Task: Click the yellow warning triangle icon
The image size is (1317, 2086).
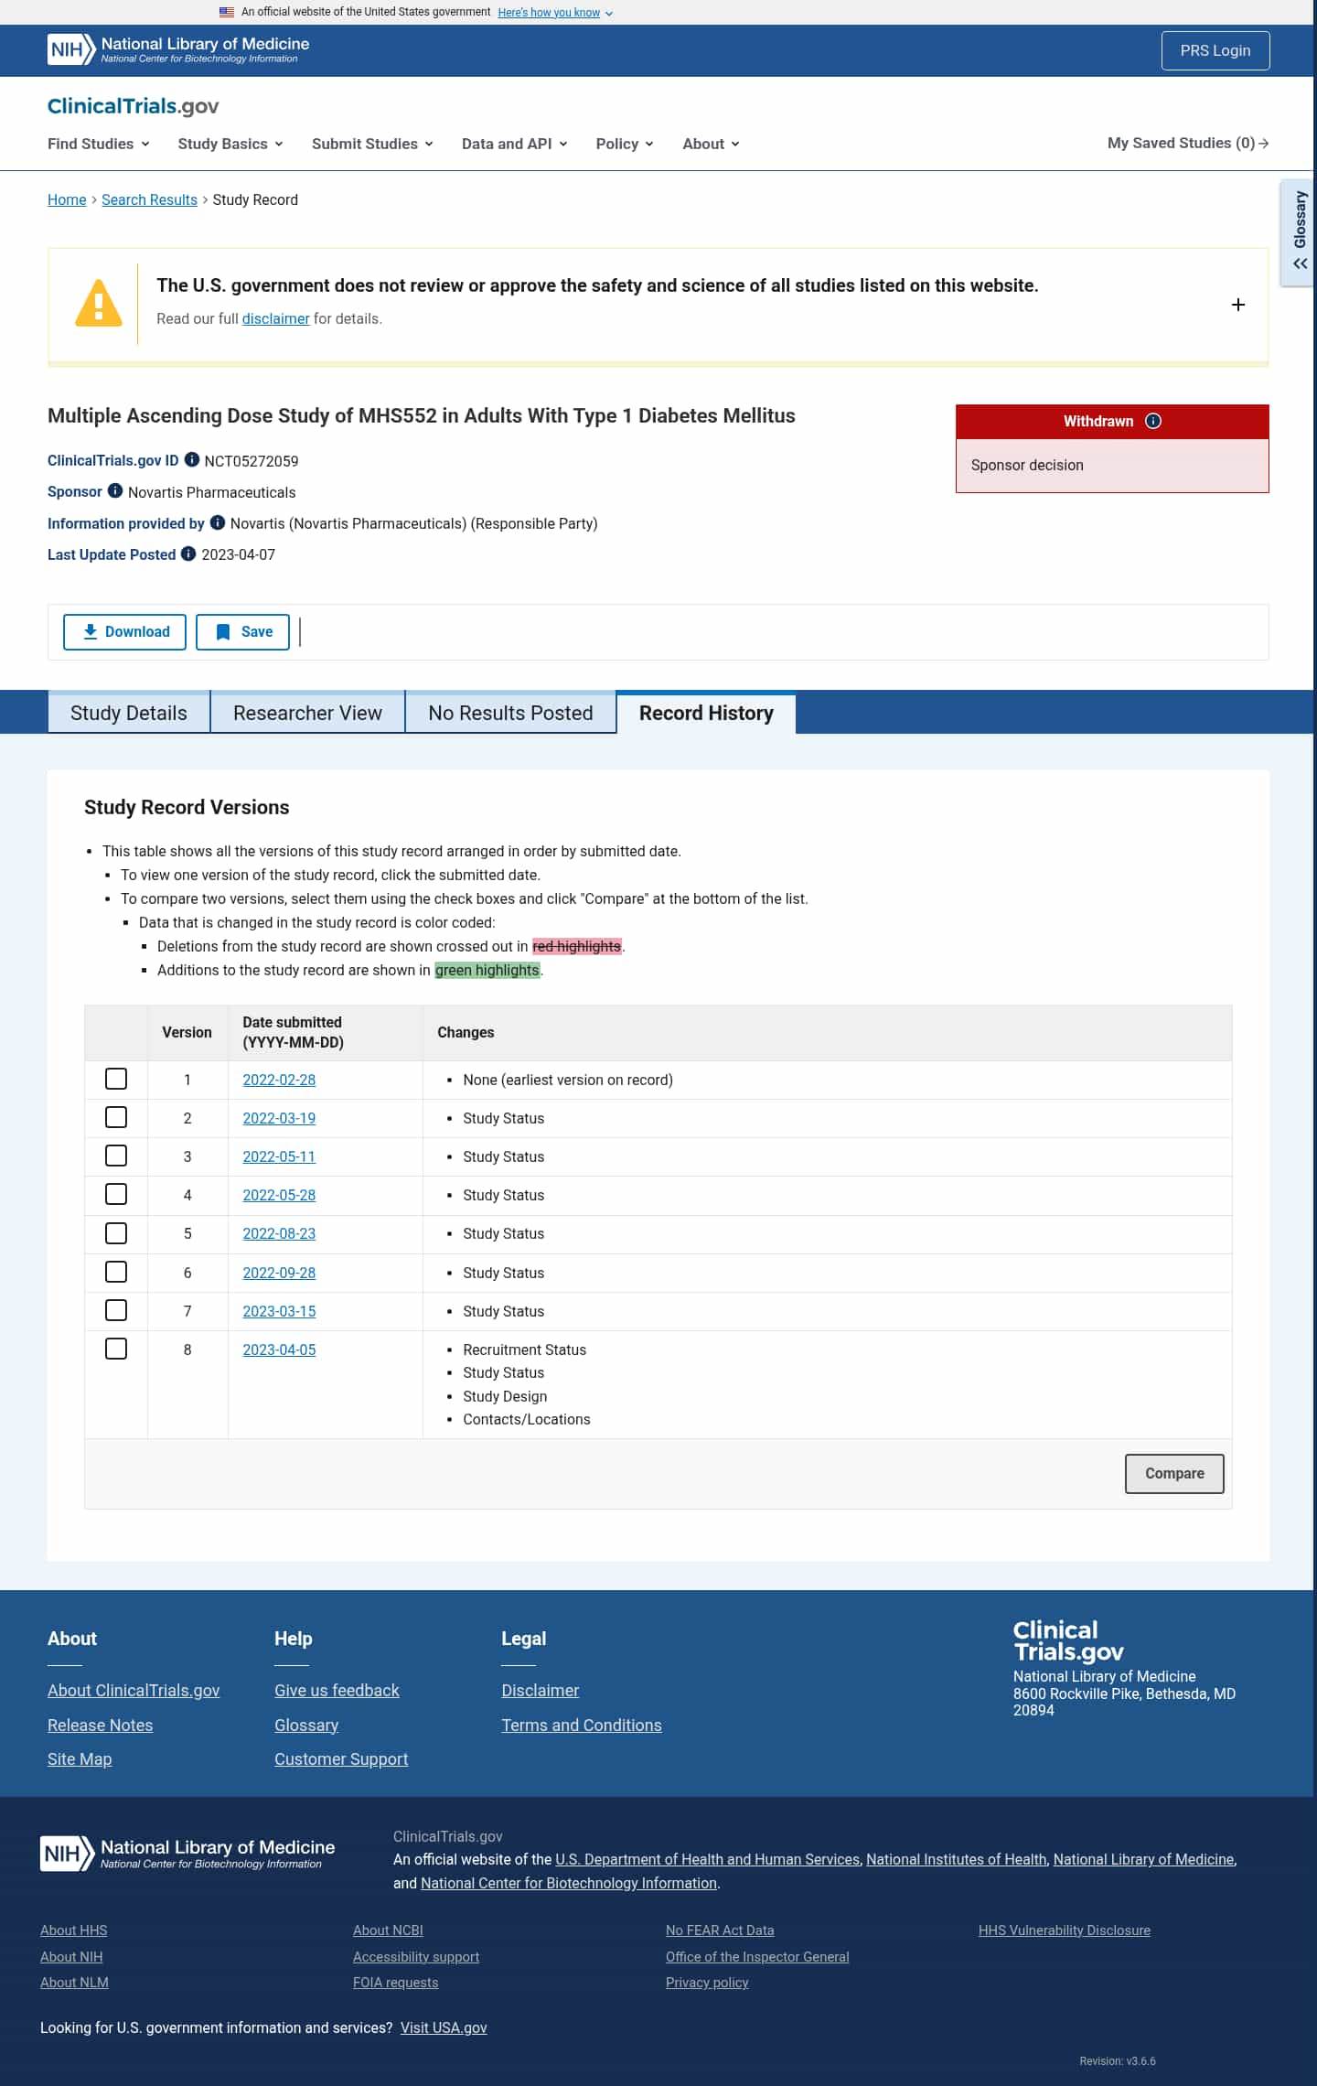Action: point(99,303)
